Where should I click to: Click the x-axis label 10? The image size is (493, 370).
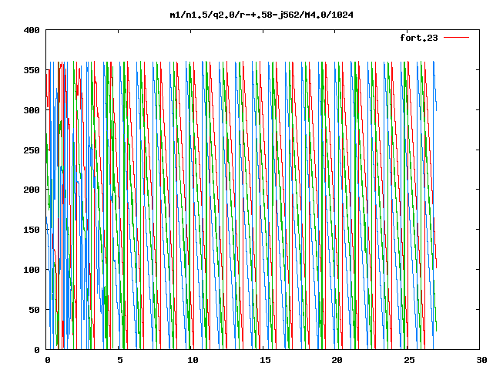coord(192,360)
